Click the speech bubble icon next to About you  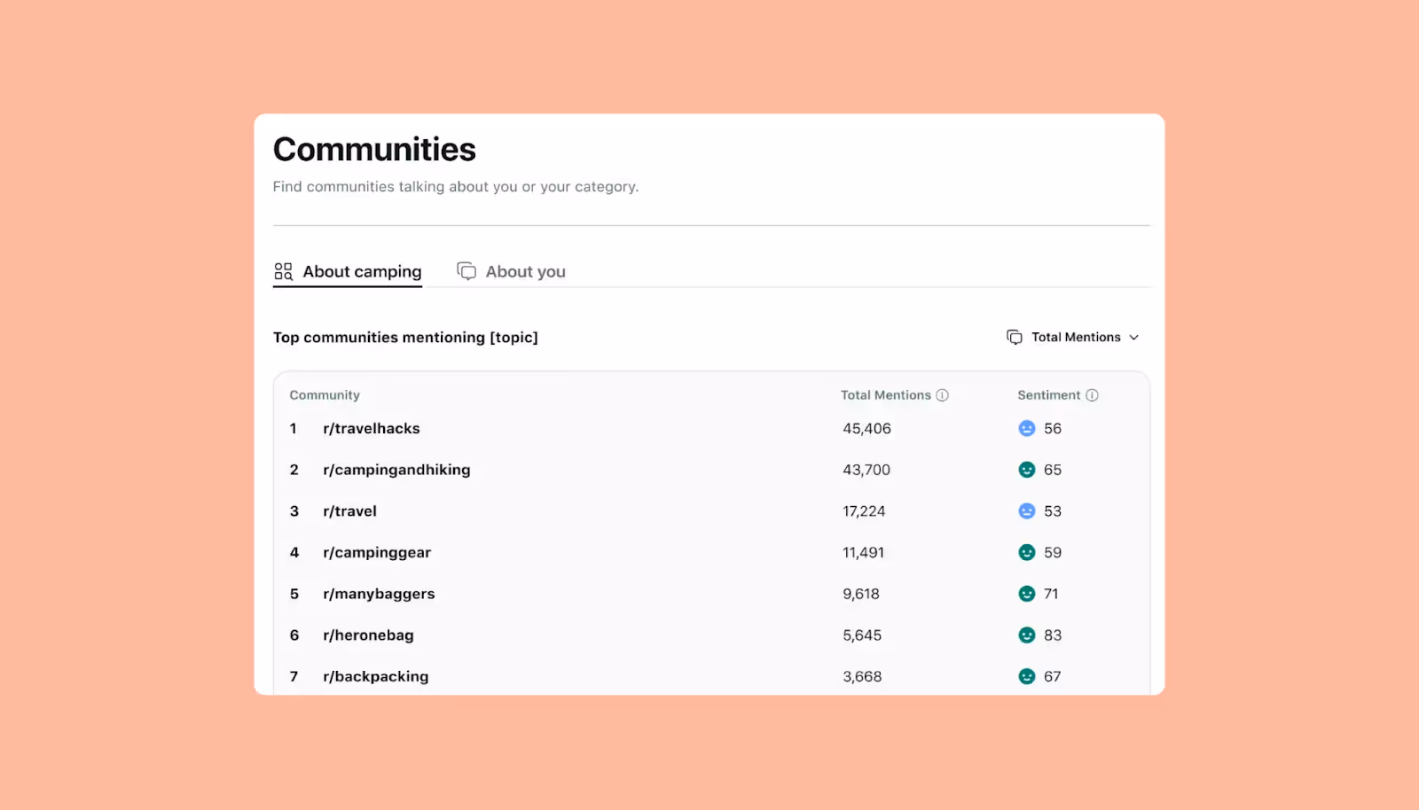[466, 270]
